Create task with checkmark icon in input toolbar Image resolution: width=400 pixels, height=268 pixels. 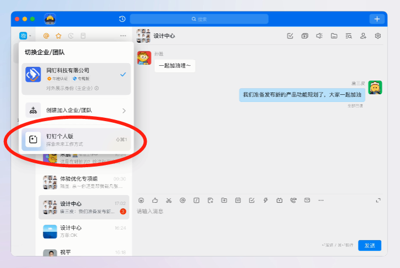pos(252,201)
